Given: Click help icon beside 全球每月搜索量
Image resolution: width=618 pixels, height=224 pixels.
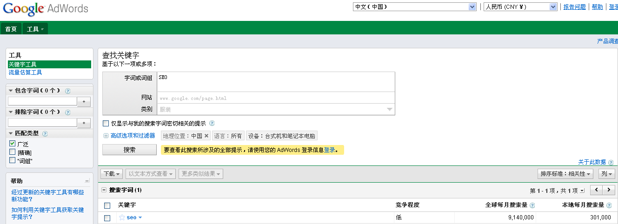Looking at the screenshot, I should click(x=532, y=205).
